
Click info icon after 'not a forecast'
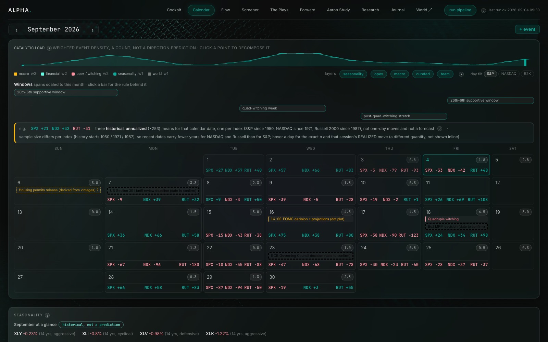[440, 129]
